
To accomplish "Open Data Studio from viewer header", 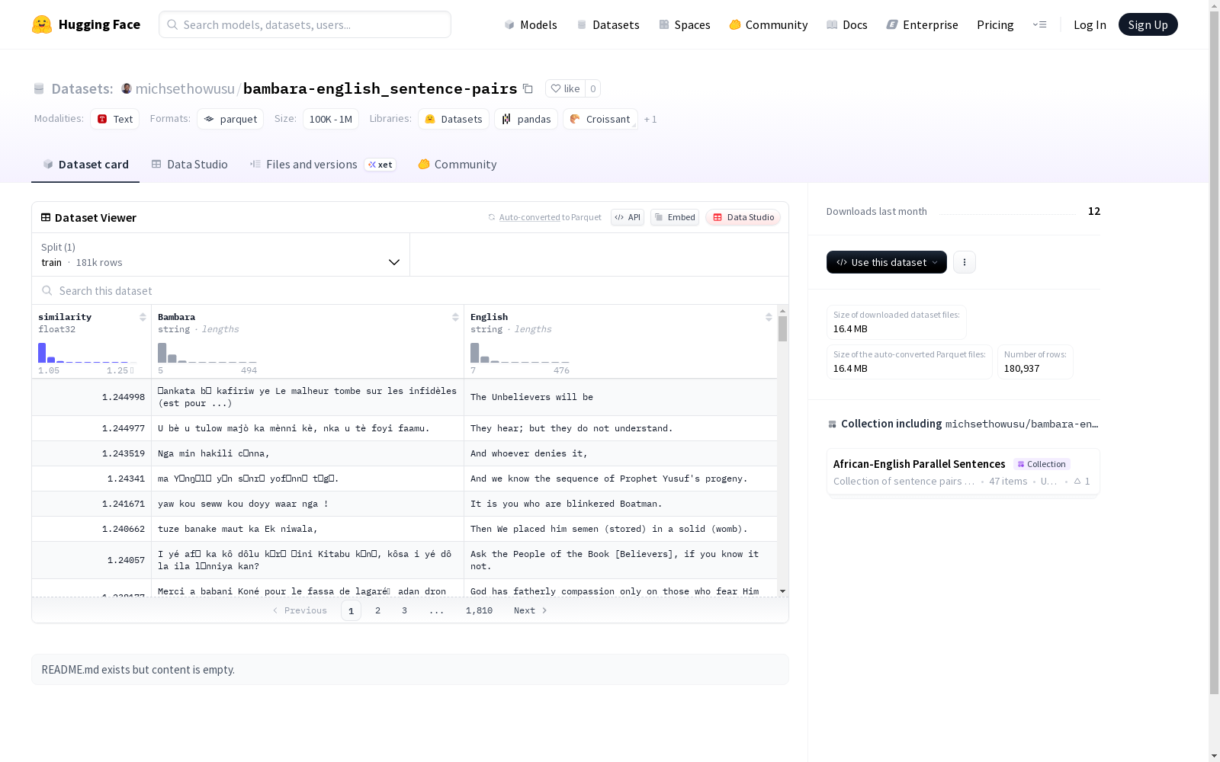I will [743, 217].
